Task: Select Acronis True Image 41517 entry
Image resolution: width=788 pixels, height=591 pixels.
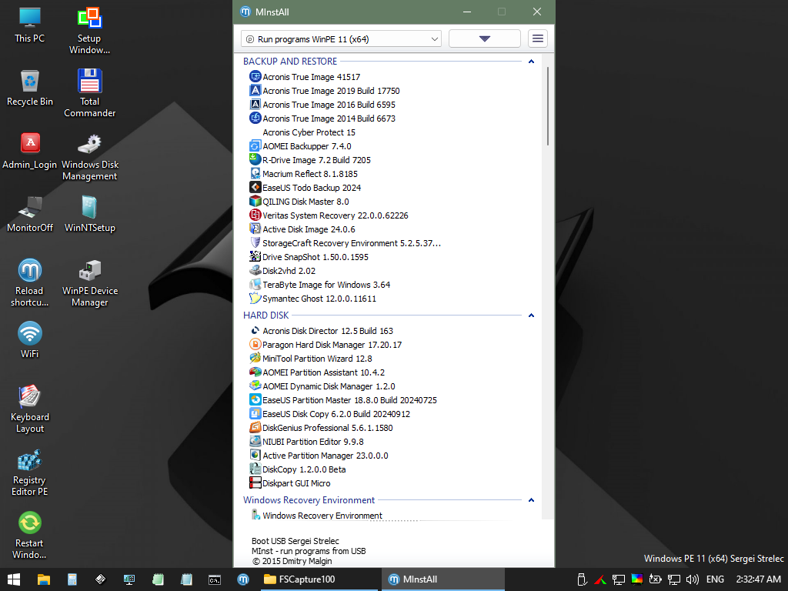Action: pos(305,77)
